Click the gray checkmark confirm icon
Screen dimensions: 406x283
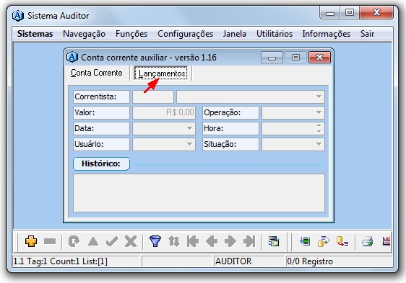112,241
